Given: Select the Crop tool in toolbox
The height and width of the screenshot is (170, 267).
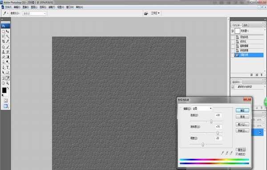Looking at the screenshot, I should (x=4, y=41).
